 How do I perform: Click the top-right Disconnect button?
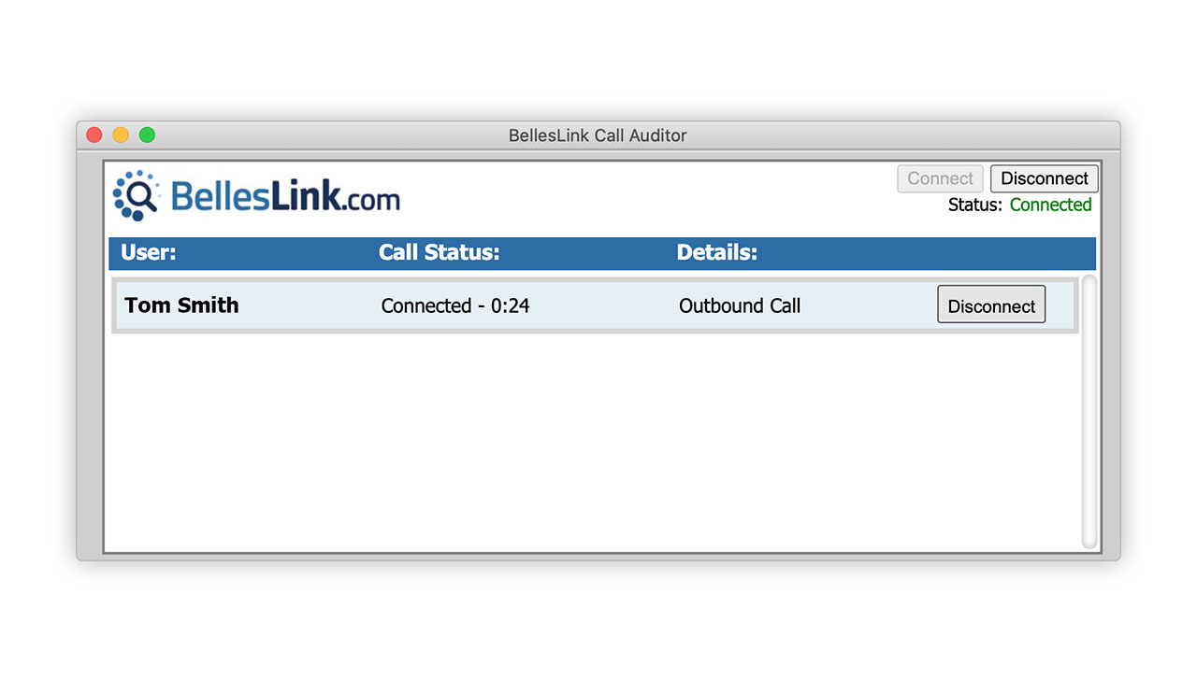(x=1044, y=178)
